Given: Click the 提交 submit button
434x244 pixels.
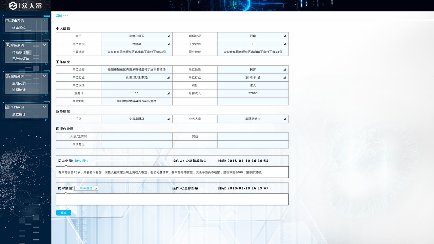Looking at the screenshot, I should pyautogui.click(x=64, y=213).
